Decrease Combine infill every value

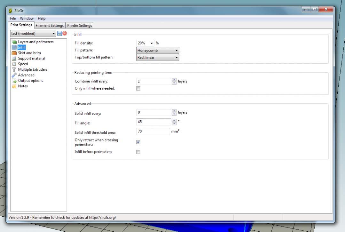coord(174,83)
